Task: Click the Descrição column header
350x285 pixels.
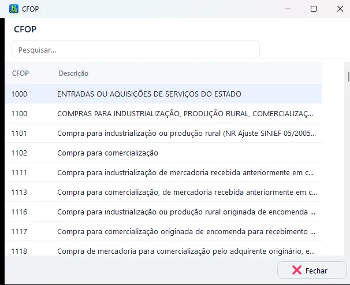Action: [x=73, y=73]
